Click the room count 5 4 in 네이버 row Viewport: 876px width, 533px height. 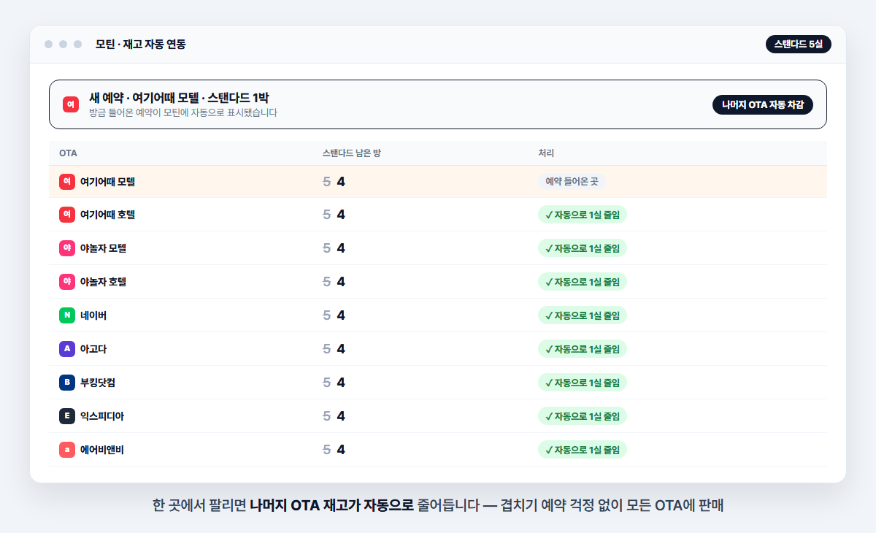coord(334,315)
